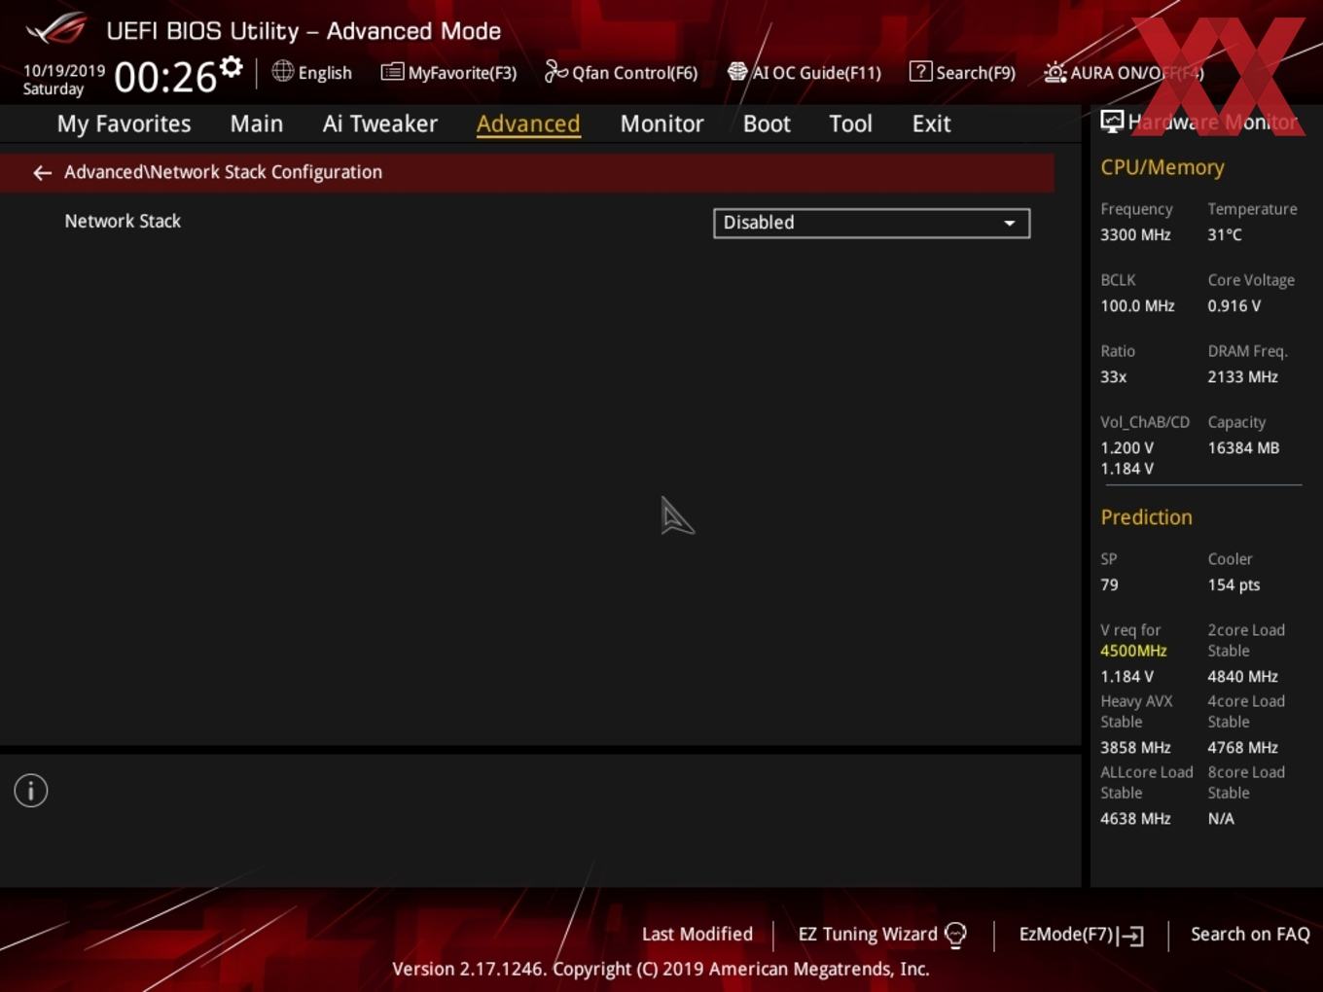
Task: Open AI OC Guide(F11)
Action: tap(816, 73)
